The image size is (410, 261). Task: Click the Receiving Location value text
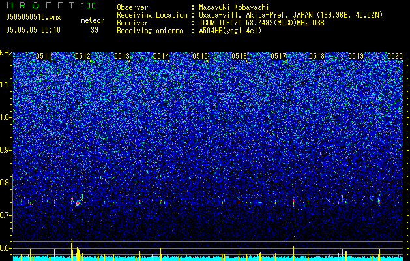pyautogui.click(x=291, y=15)
